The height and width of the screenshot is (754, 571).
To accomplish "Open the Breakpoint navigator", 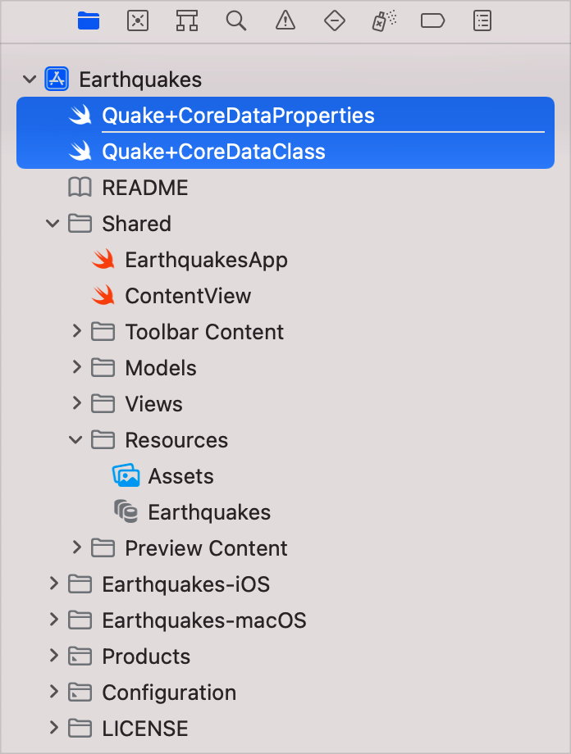I will [x=432, y=21].
